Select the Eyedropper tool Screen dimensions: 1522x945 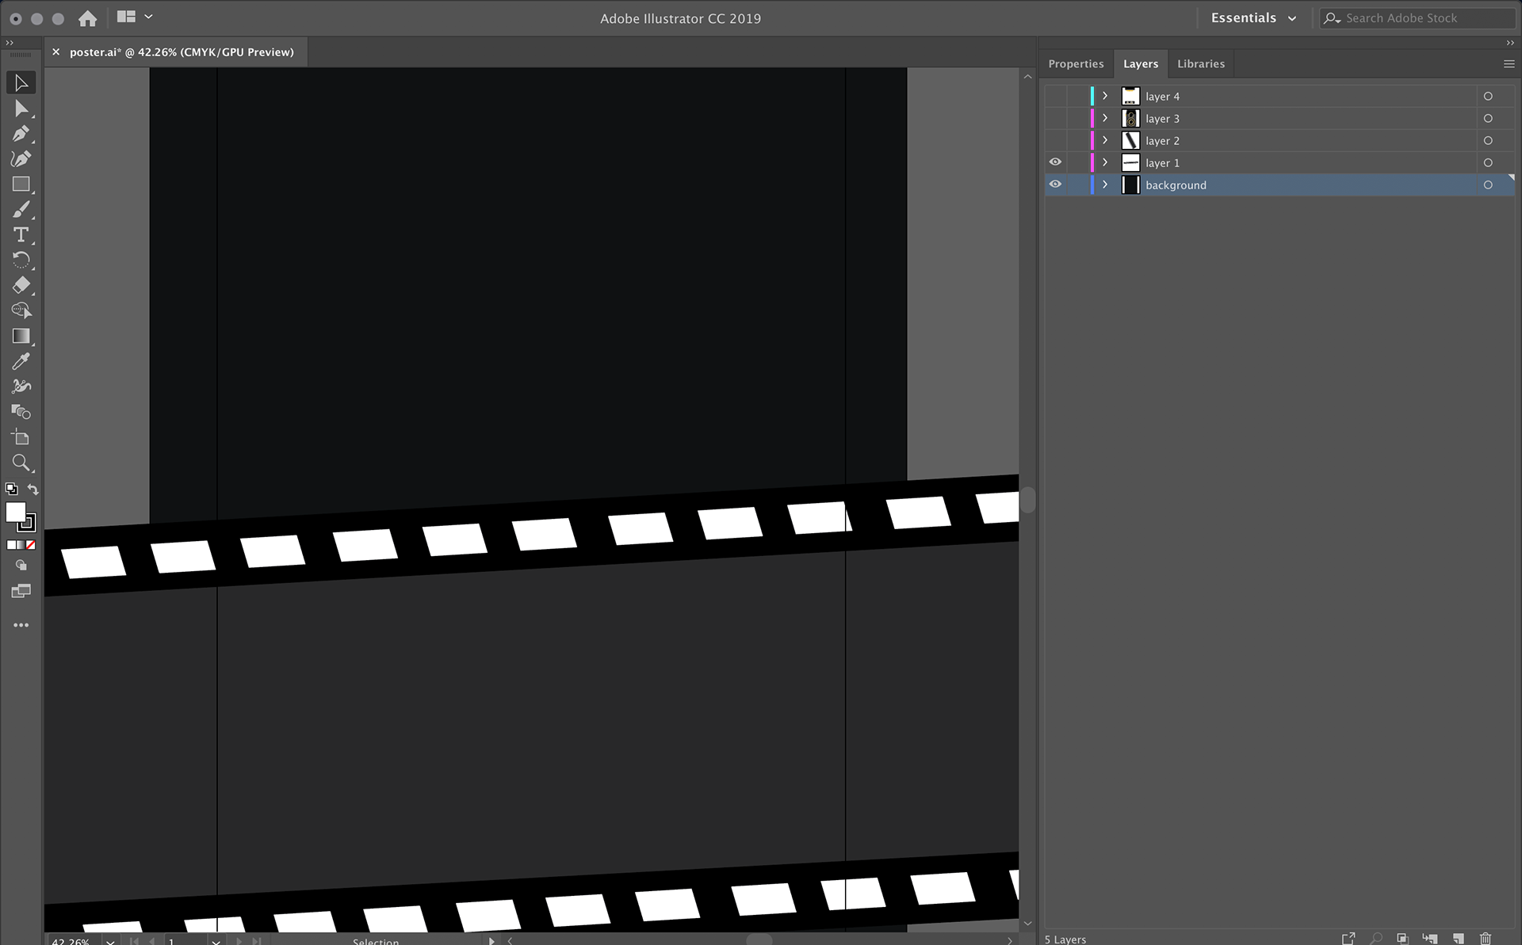(21, 361)
